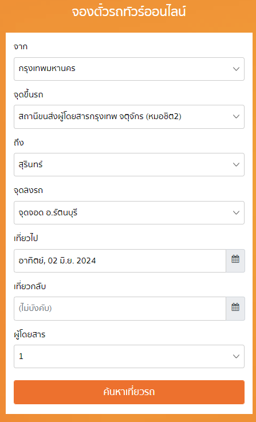Click chevron arrow on passenger count dropdown
This screenshot has height=422, width=256.
click(x=236, y=356)
